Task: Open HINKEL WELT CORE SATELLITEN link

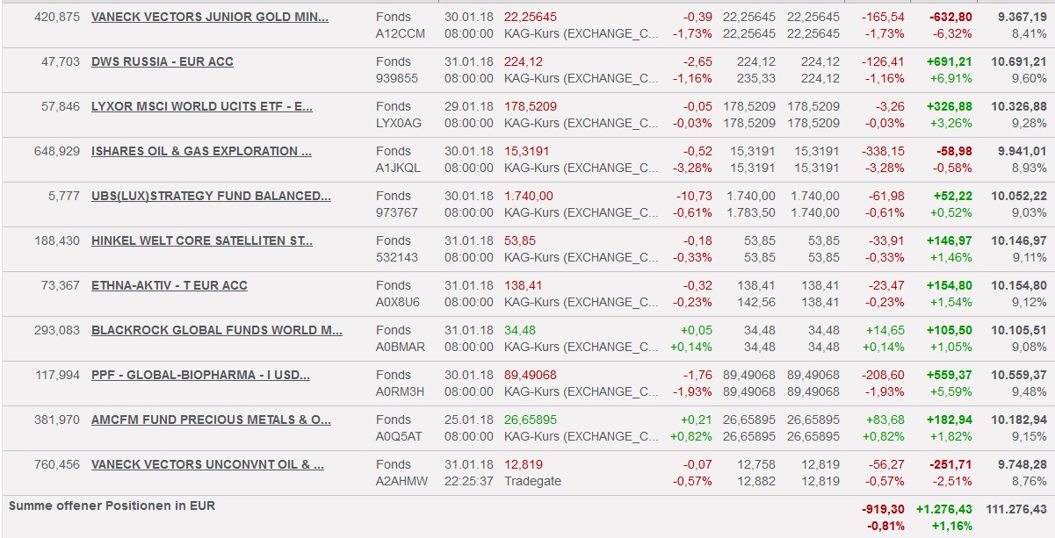Action: (x=201, y=241)
